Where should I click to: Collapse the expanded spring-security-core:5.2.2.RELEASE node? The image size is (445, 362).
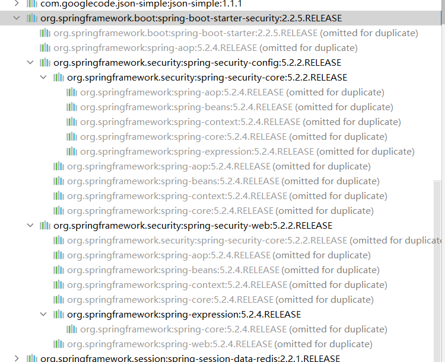click(43, 78)
